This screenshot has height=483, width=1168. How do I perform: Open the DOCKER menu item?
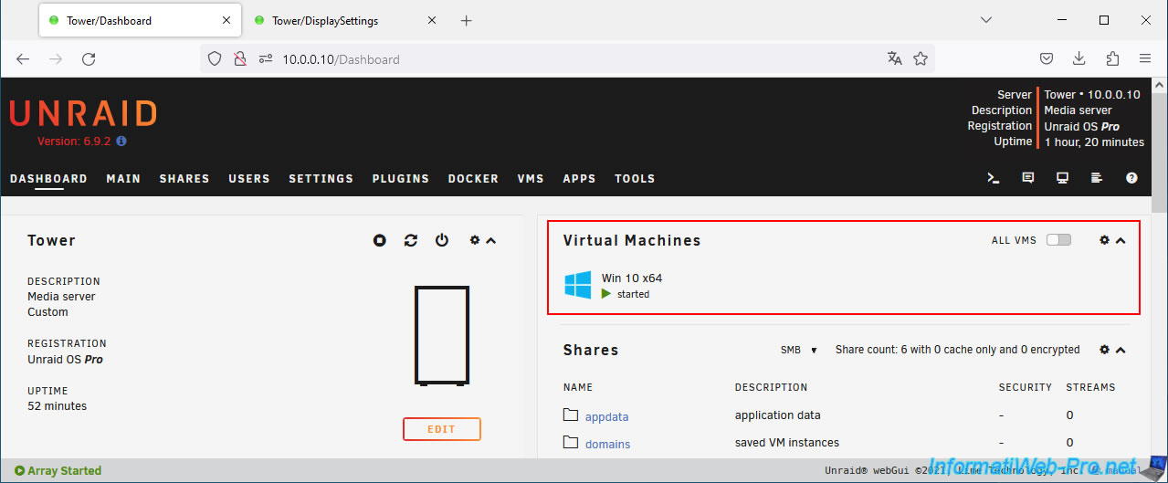[473, 179]
